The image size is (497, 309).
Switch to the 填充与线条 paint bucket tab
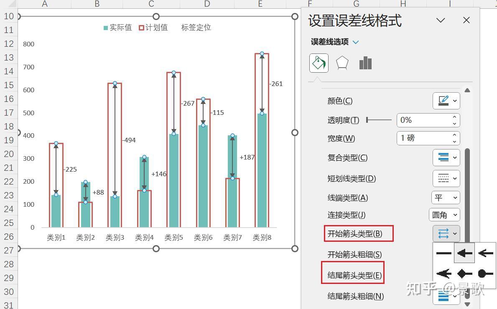pos(319,63)
